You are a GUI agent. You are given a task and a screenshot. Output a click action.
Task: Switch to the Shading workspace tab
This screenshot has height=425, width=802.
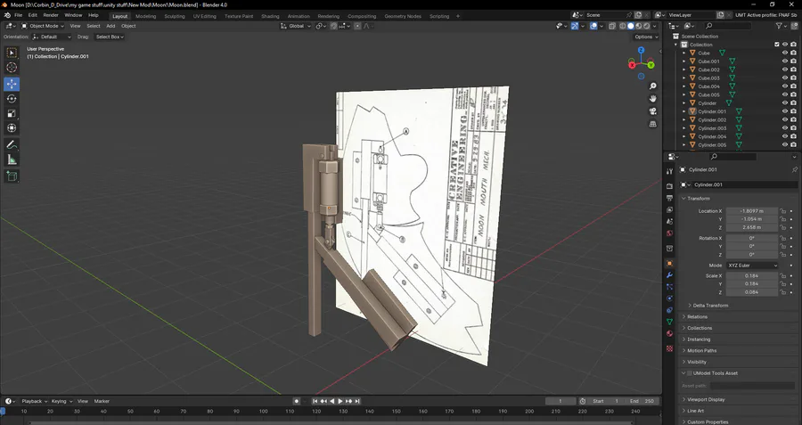pyautogui.click(x=269, y=16)
